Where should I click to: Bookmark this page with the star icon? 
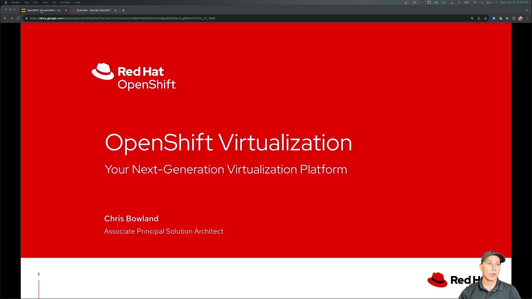click(485, 18)
